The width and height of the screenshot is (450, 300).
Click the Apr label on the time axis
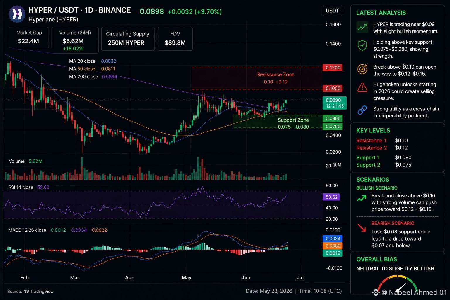[x=129, y=277]
